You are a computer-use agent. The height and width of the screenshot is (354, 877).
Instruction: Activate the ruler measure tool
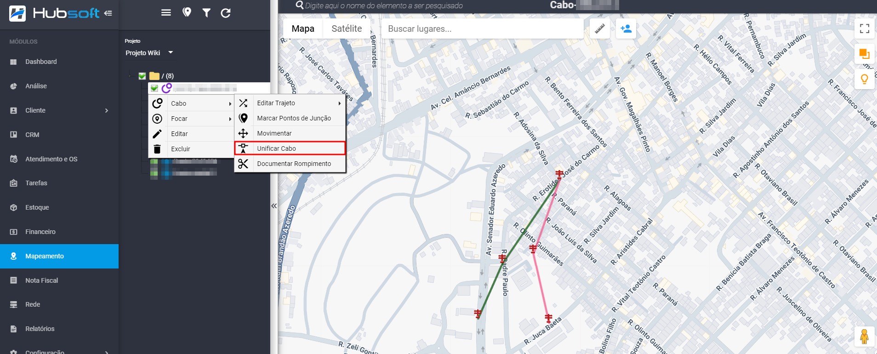(x=599, y=29)
